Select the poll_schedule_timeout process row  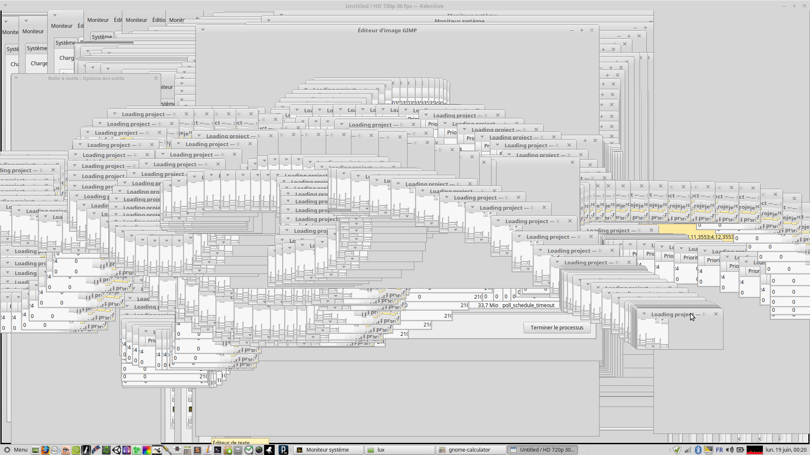[x=528, y=305]
